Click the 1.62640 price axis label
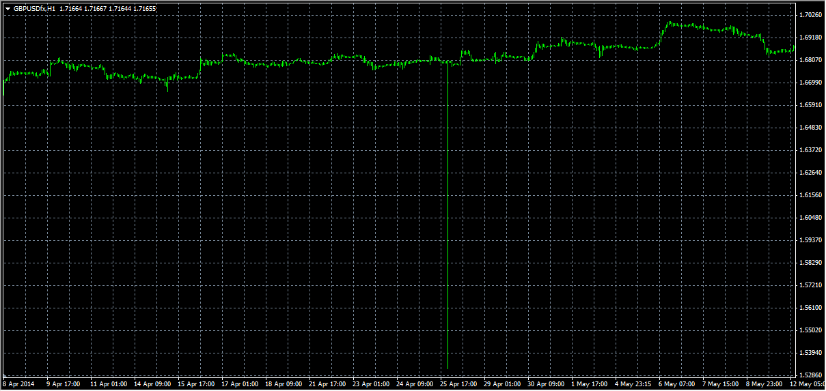 (x=810, y=172)
